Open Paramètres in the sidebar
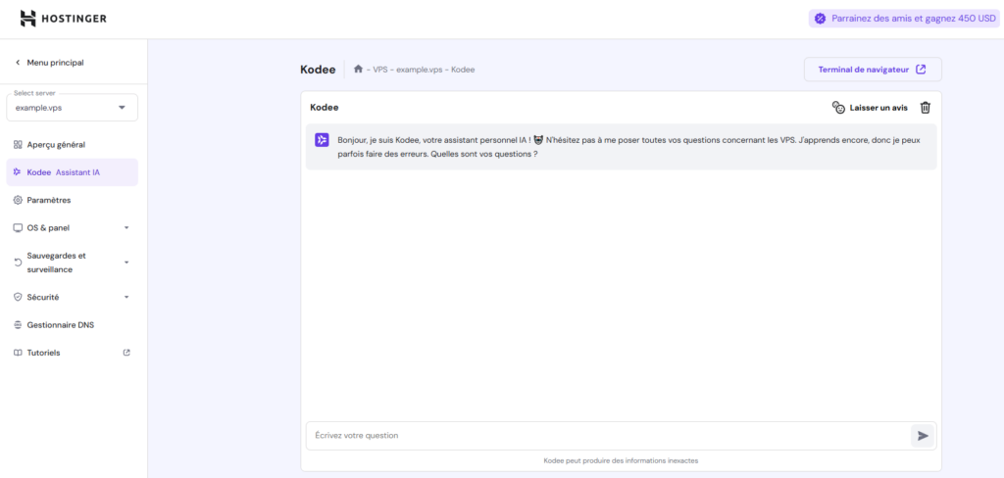Screen dimensions: 1004x478 tap(72, 200)
